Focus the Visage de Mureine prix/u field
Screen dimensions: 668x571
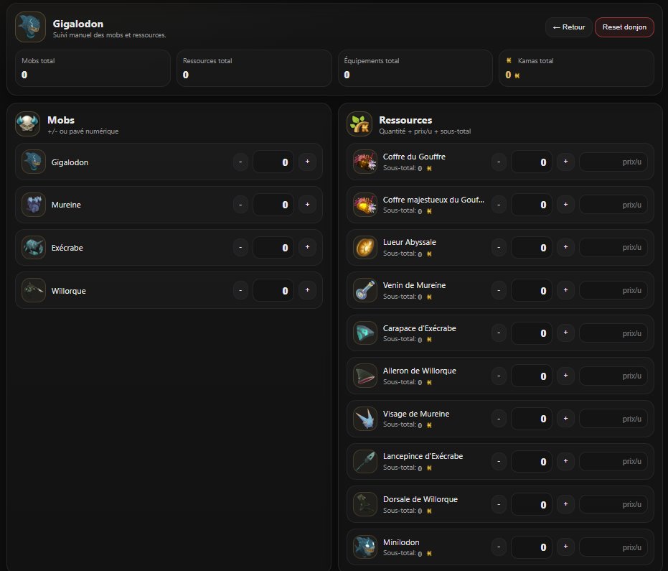click(x=613, y=419)
